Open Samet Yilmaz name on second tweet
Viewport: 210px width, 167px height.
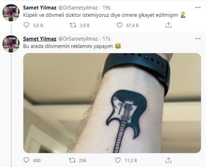(38, 38)
